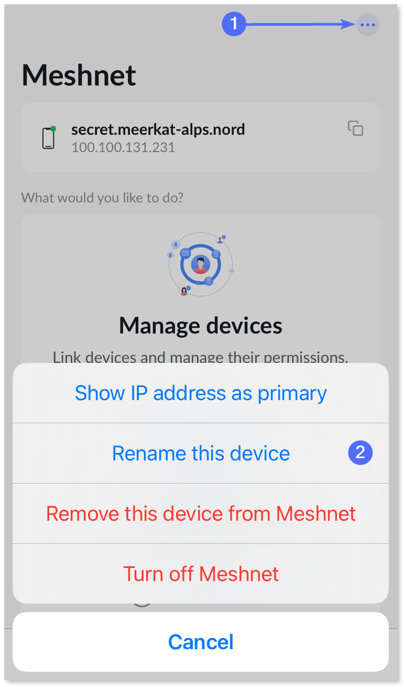Tap the secret.meerkat-alps.nord device name
This screenshot has height=687, width=404.
(x=158, y=129)
